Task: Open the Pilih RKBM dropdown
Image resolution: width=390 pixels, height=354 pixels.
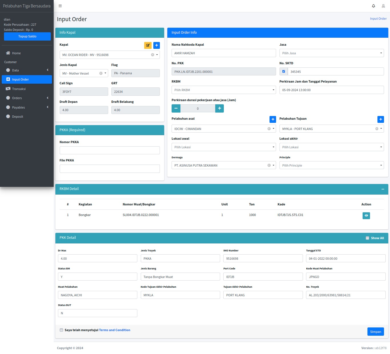Action: point(224,90)
